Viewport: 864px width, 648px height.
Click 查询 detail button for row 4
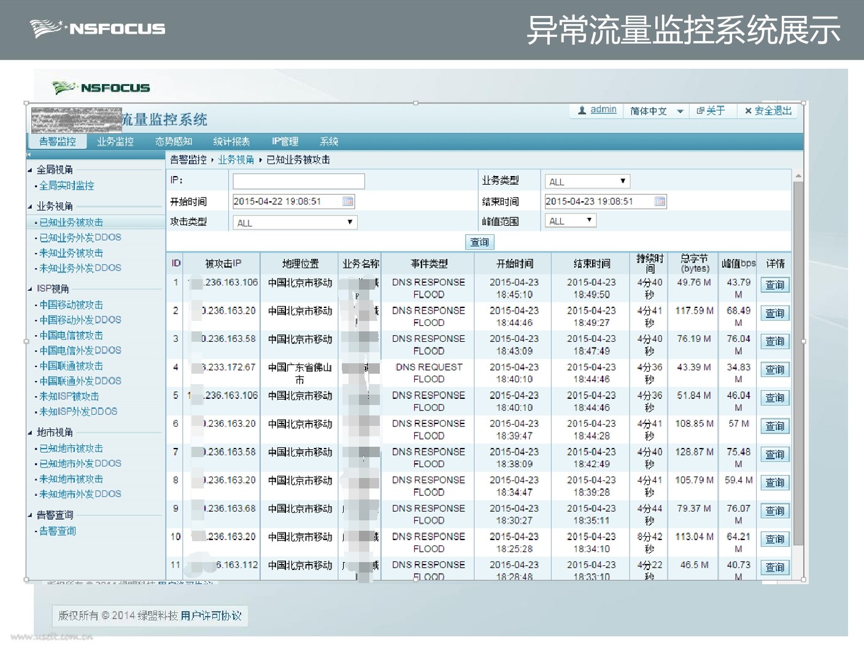(774, 370)
